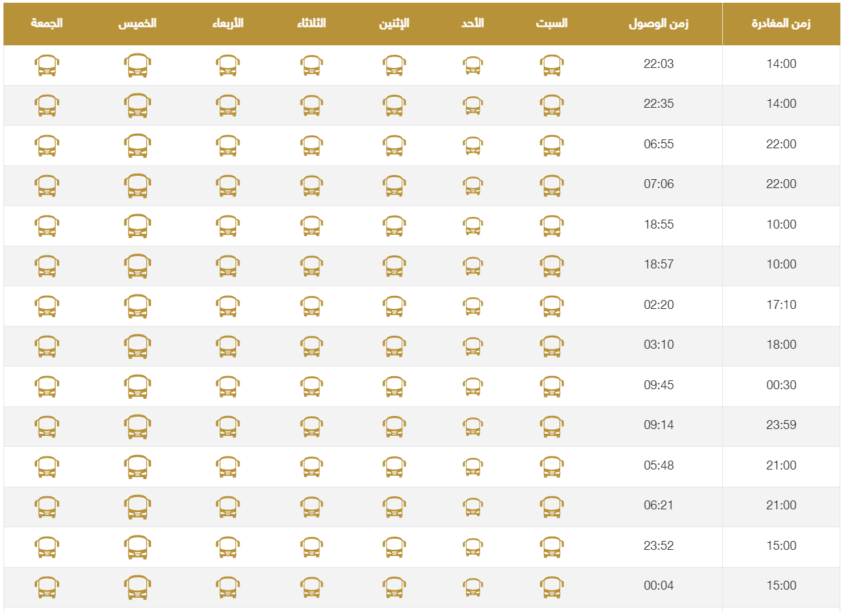Pick the Saturday bus icon for the 18:00 departure
Screen dimensions: 841x613
pos(551,346)
